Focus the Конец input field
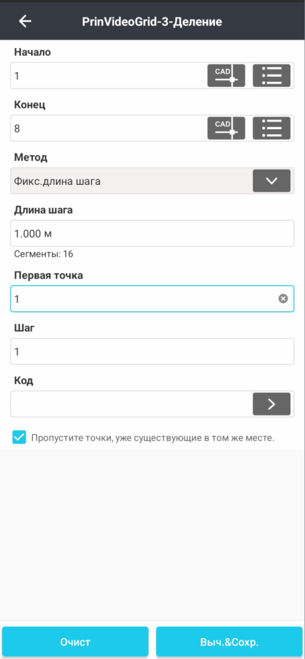 click(109, 128)
